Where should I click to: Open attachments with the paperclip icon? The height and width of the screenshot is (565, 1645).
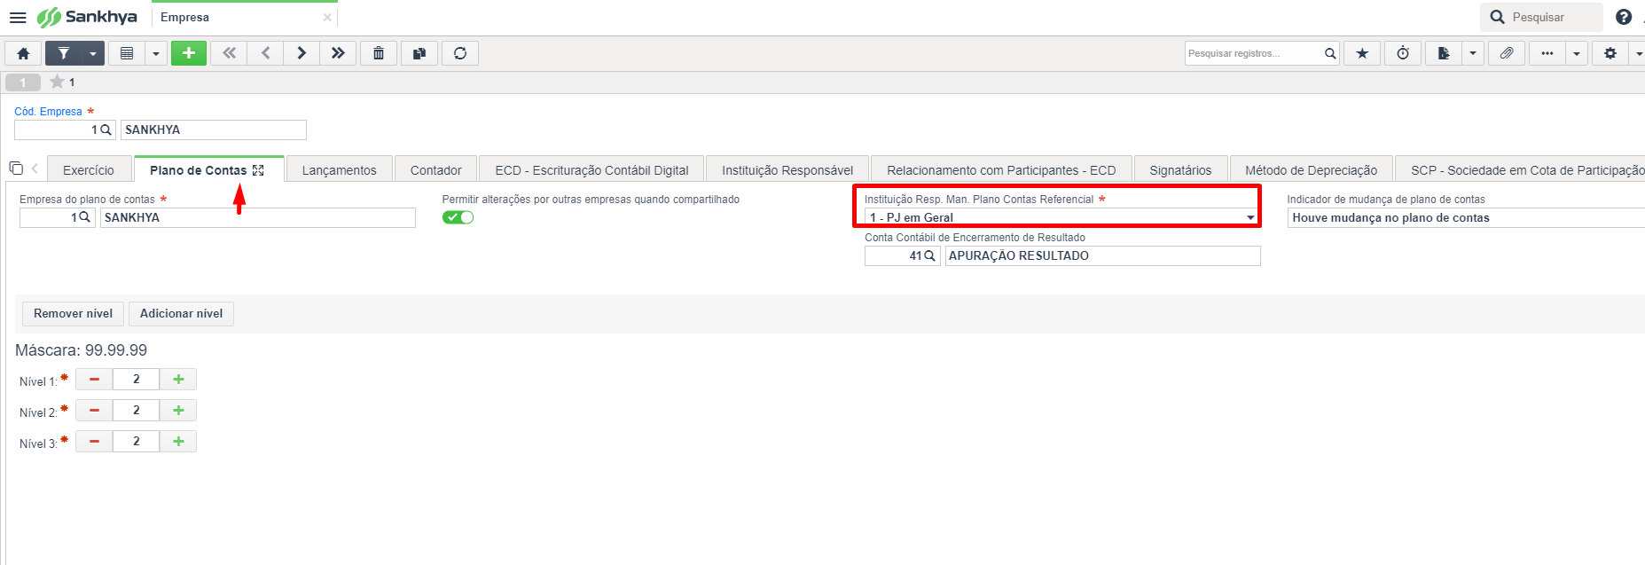pos(1507,53)
